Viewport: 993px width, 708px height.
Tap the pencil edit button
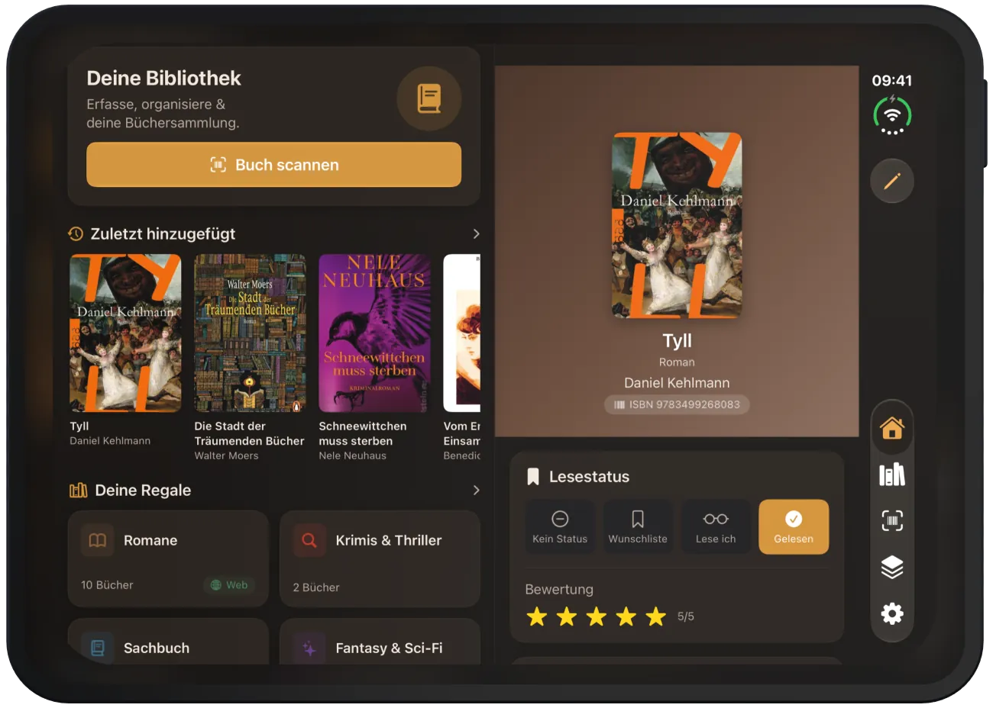[892, 181]
